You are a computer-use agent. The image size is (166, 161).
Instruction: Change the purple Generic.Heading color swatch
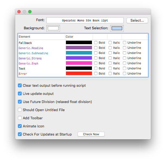(x=79, y=48)
